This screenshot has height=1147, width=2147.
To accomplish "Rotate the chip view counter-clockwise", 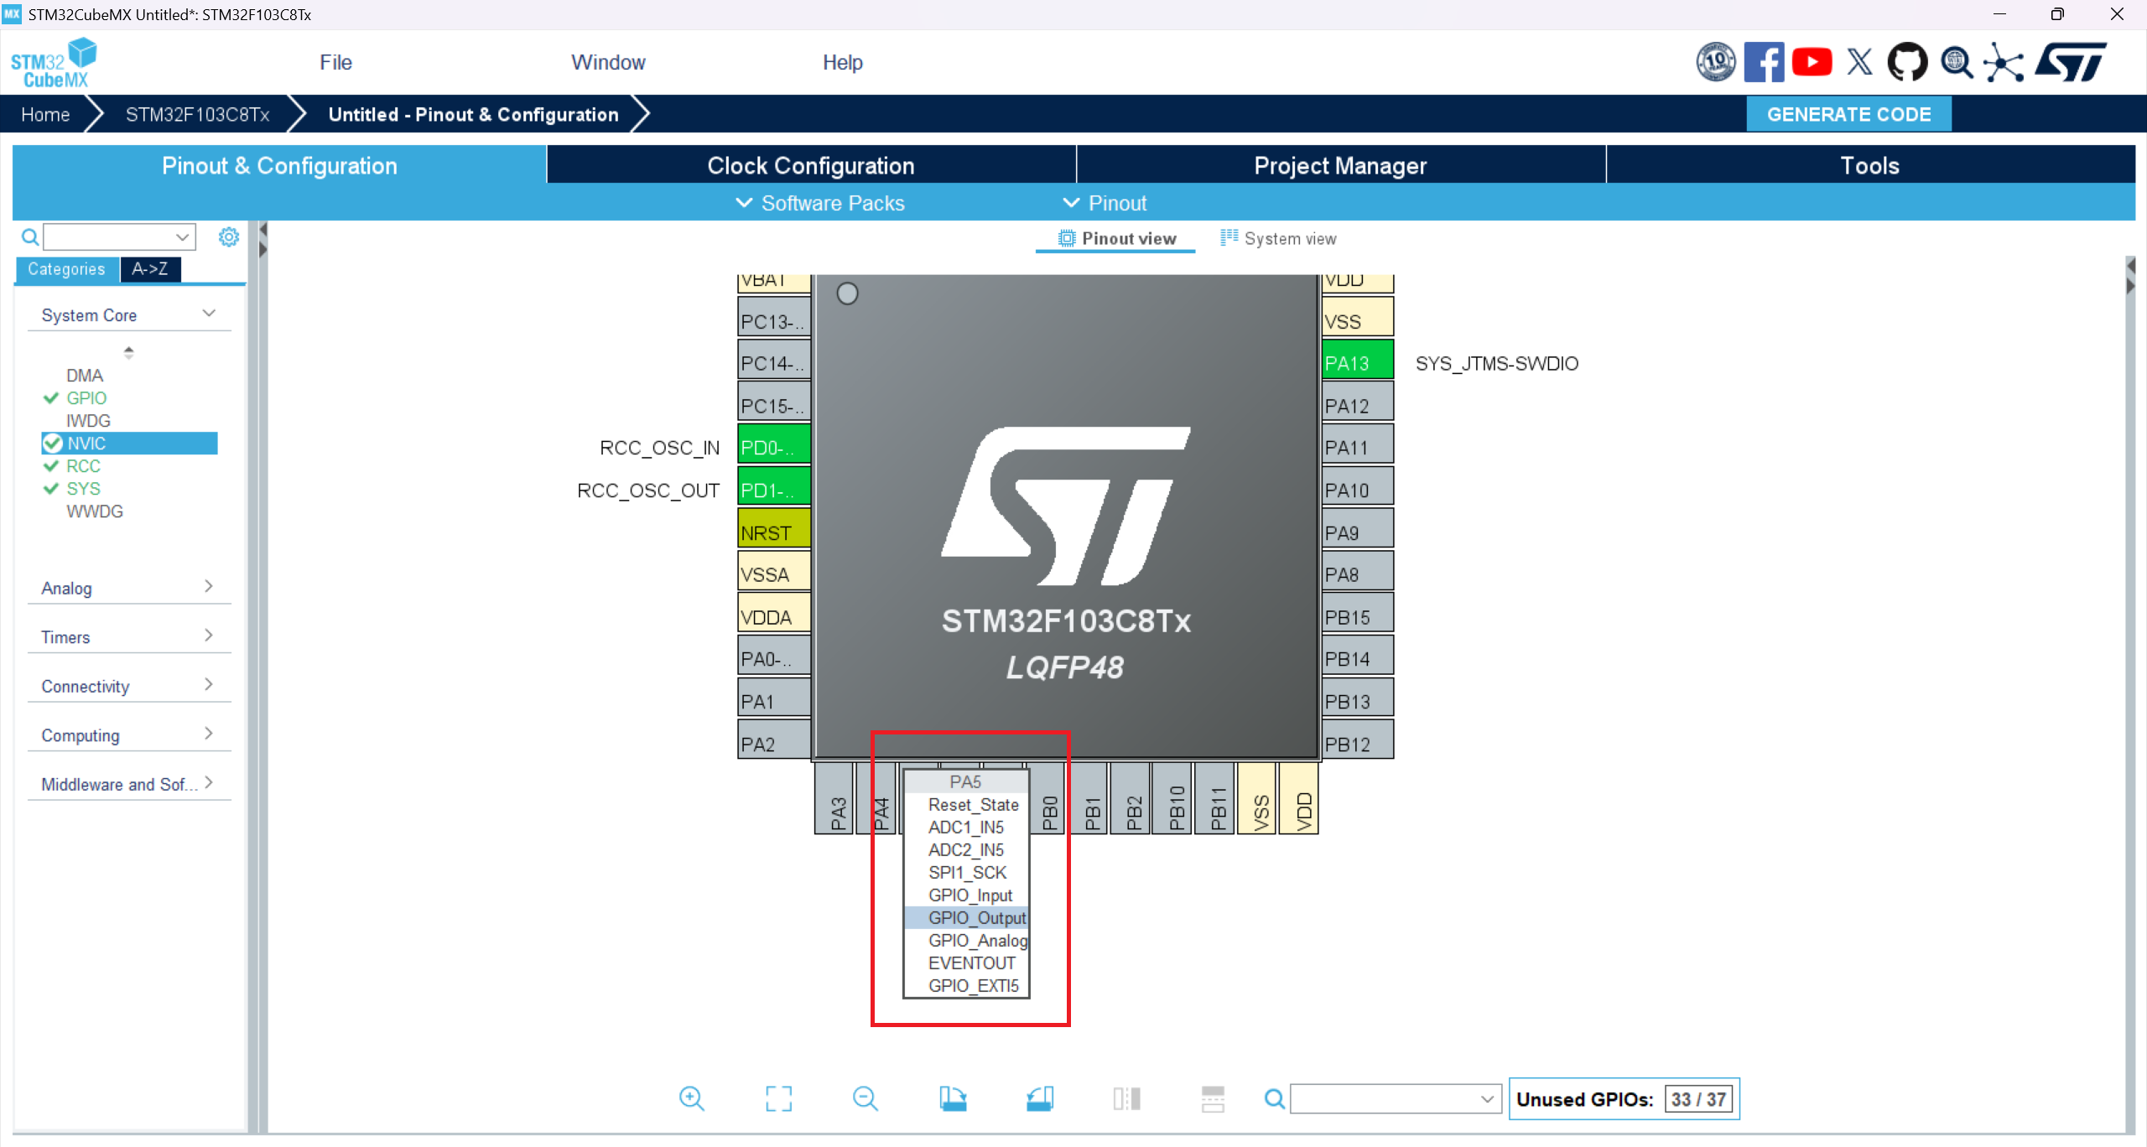I will click(x=1040, y=1098).
